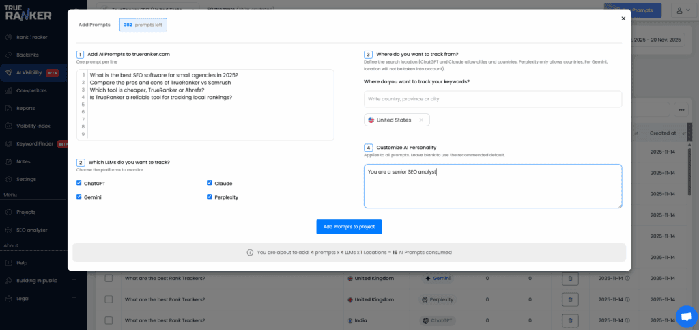
Task: Click the three-dots more options button
Action: point(681,109)
